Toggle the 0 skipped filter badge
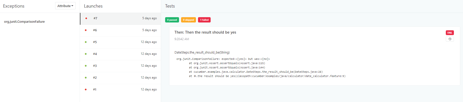Image resolution: width=463 pixels, height=102 pixels. 188,20
